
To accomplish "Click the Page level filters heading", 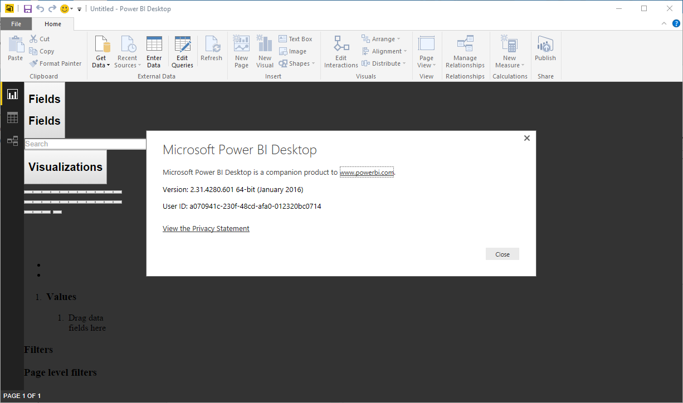I will (x=60, y=372).
